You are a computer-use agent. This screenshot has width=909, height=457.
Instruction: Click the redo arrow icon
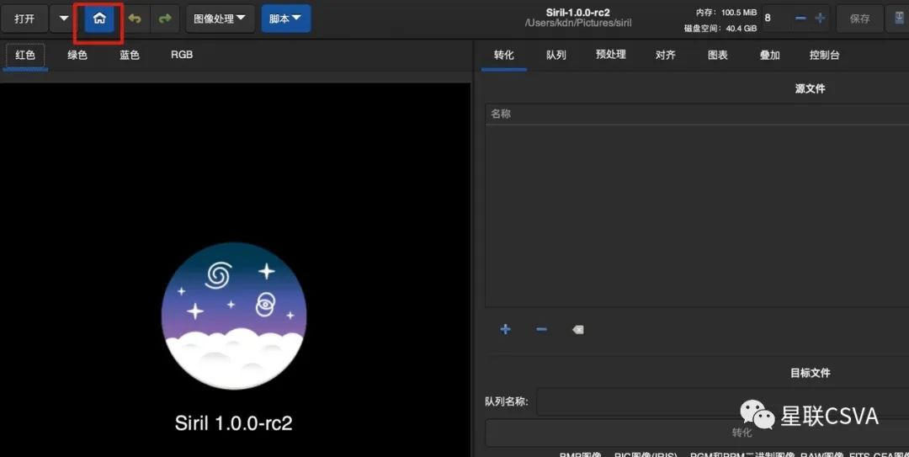[165, 19]
